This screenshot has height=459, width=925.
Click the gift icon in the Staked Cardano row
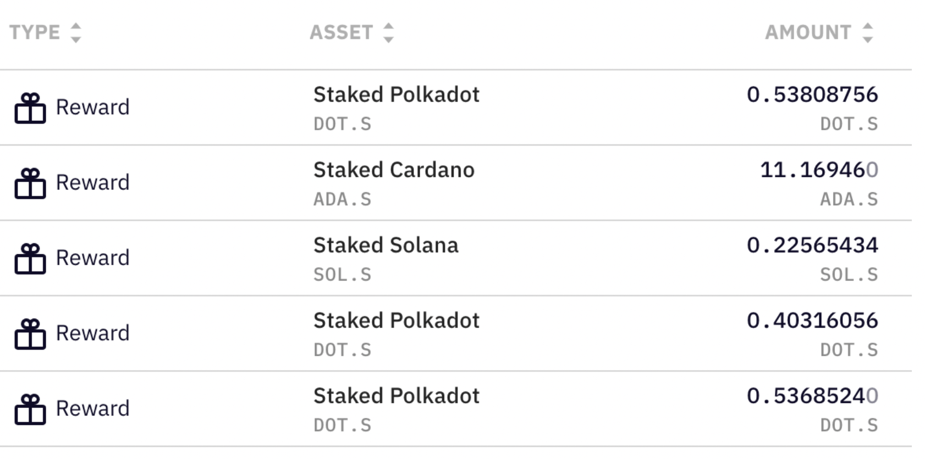30,183
